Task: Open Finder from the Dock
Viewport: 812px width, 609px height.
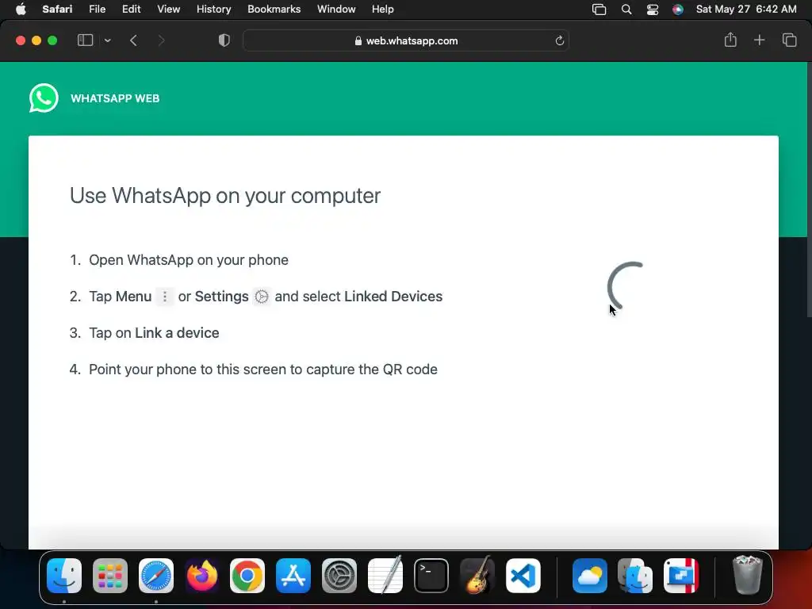Action: coord(64,576)
